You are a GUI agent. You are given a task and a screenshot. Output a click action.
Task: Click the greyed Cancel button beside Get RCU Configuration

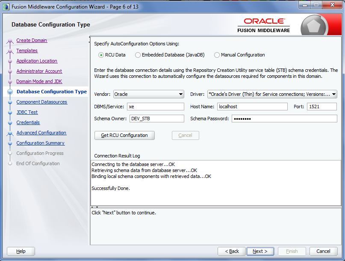pos(186,136)
